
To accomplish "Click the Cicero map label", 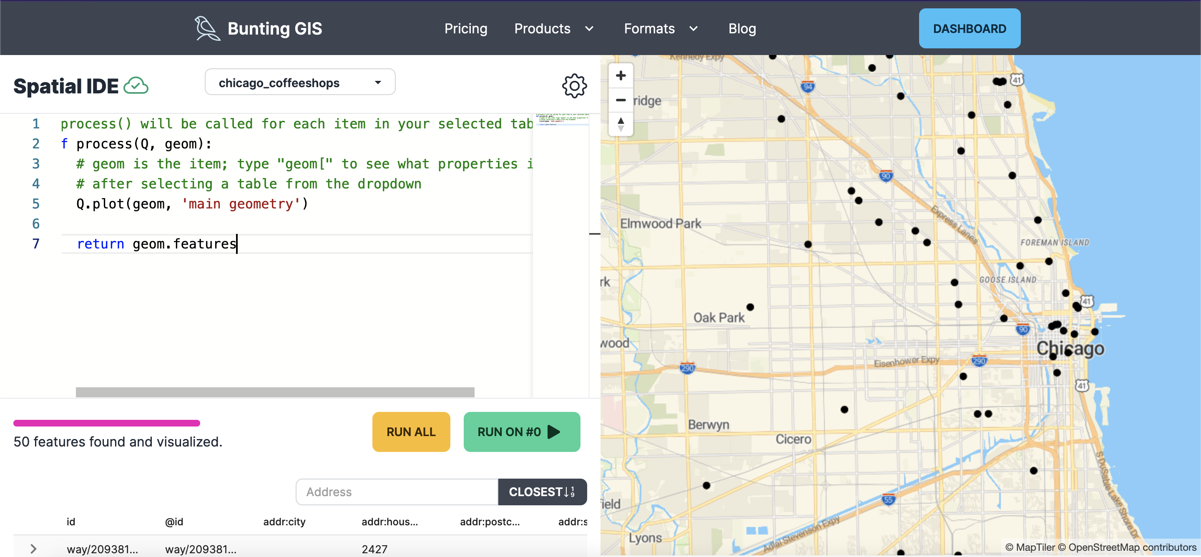I will pyautogui.click(x=793, y=439).
